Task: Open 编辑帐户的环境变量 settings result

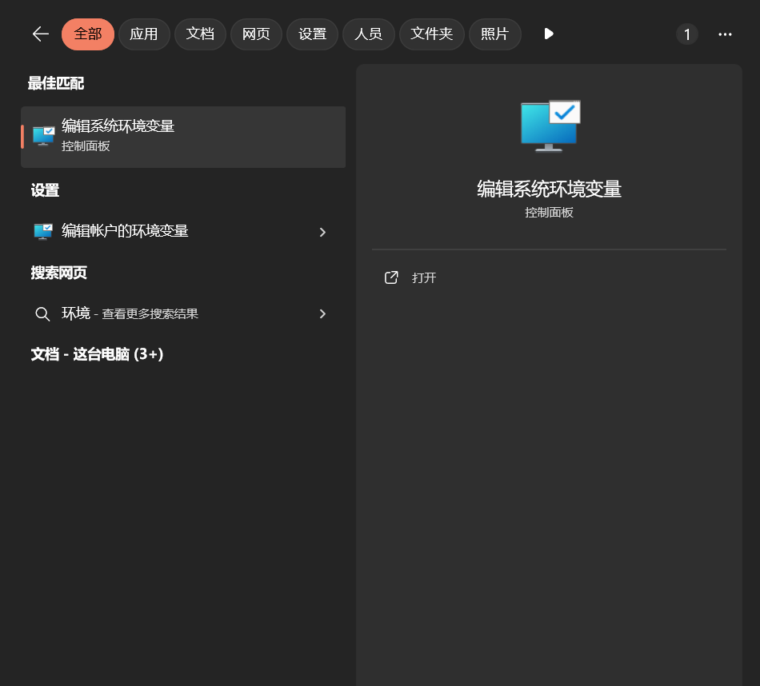Action: tap(183, 232)
